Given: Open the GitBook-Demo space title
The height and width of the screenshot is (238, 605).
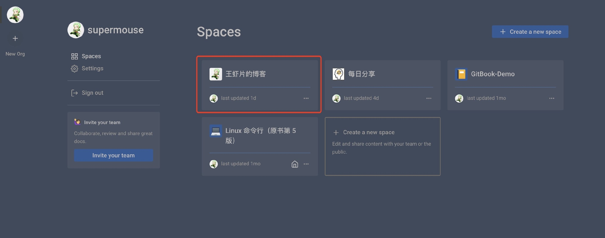Looking at the screenshot, I should click(x=493, y=74).
